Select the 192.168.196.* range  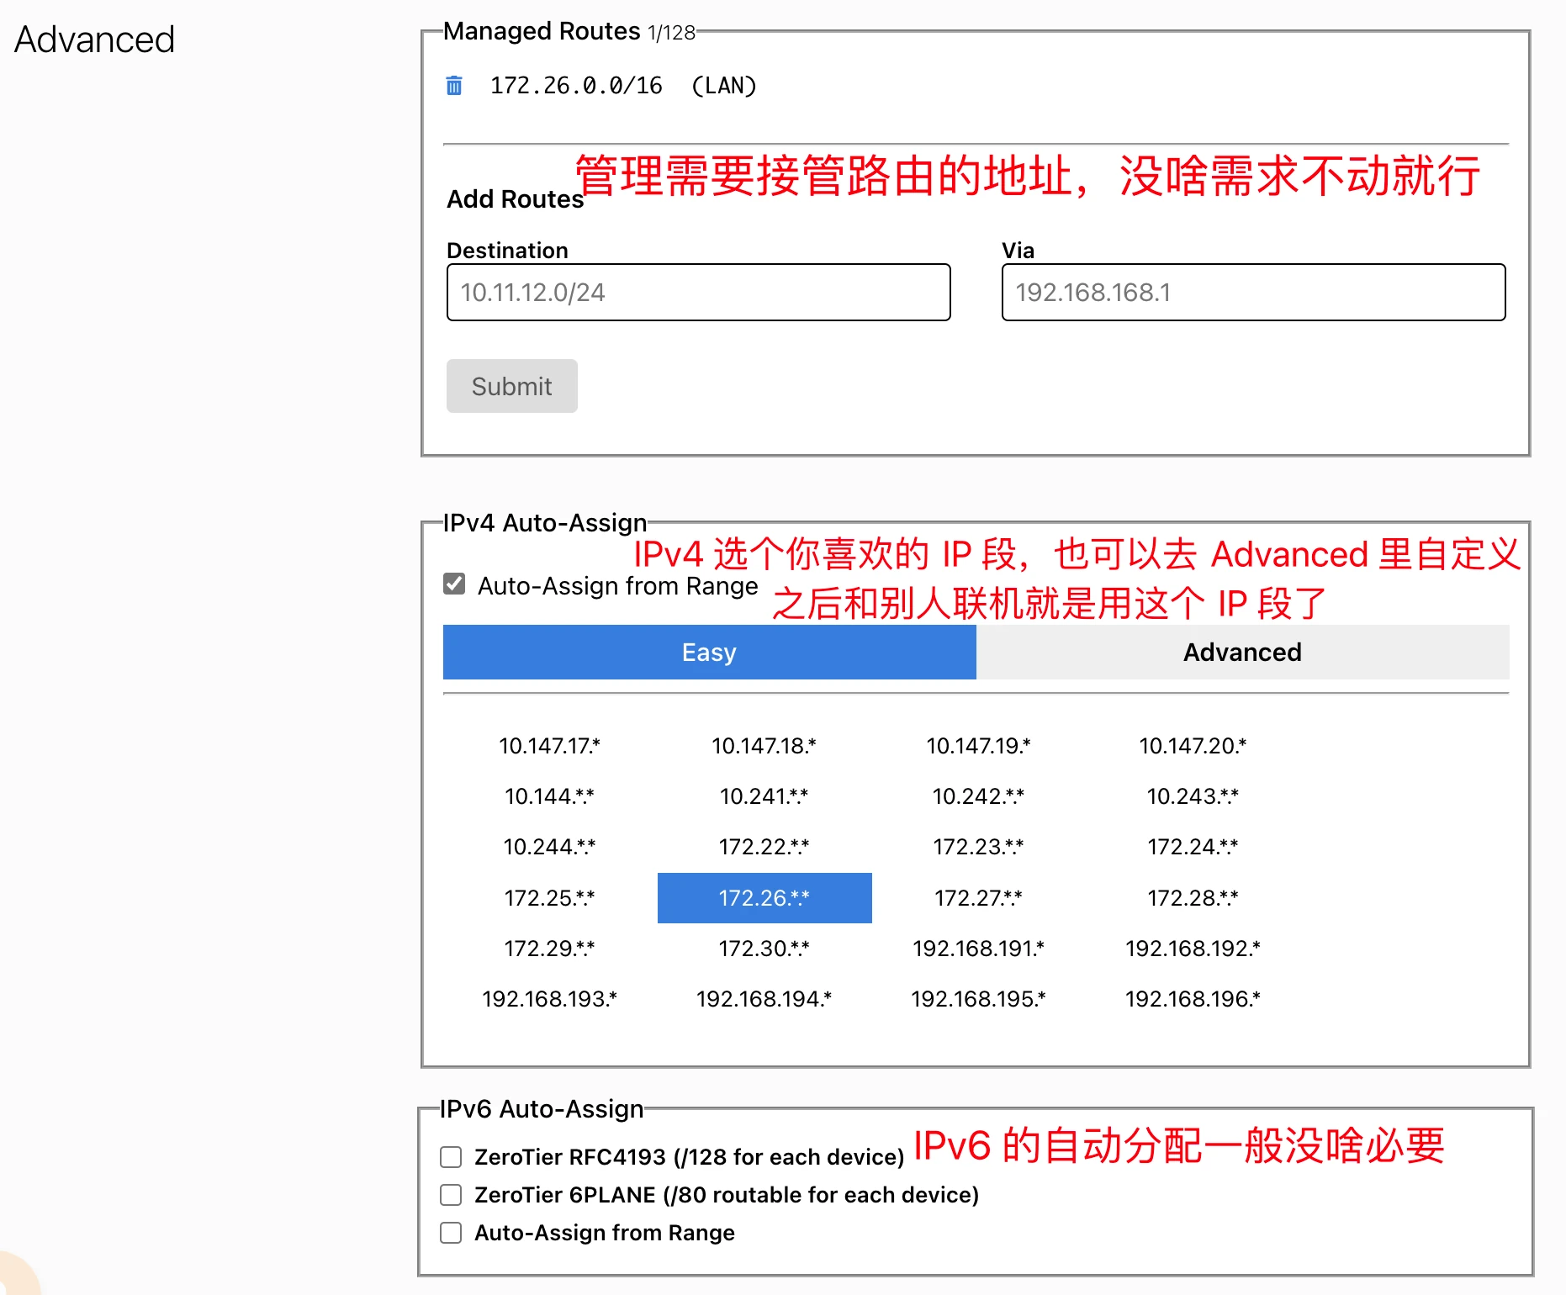pyautogui.click(x=1192, y=999)
